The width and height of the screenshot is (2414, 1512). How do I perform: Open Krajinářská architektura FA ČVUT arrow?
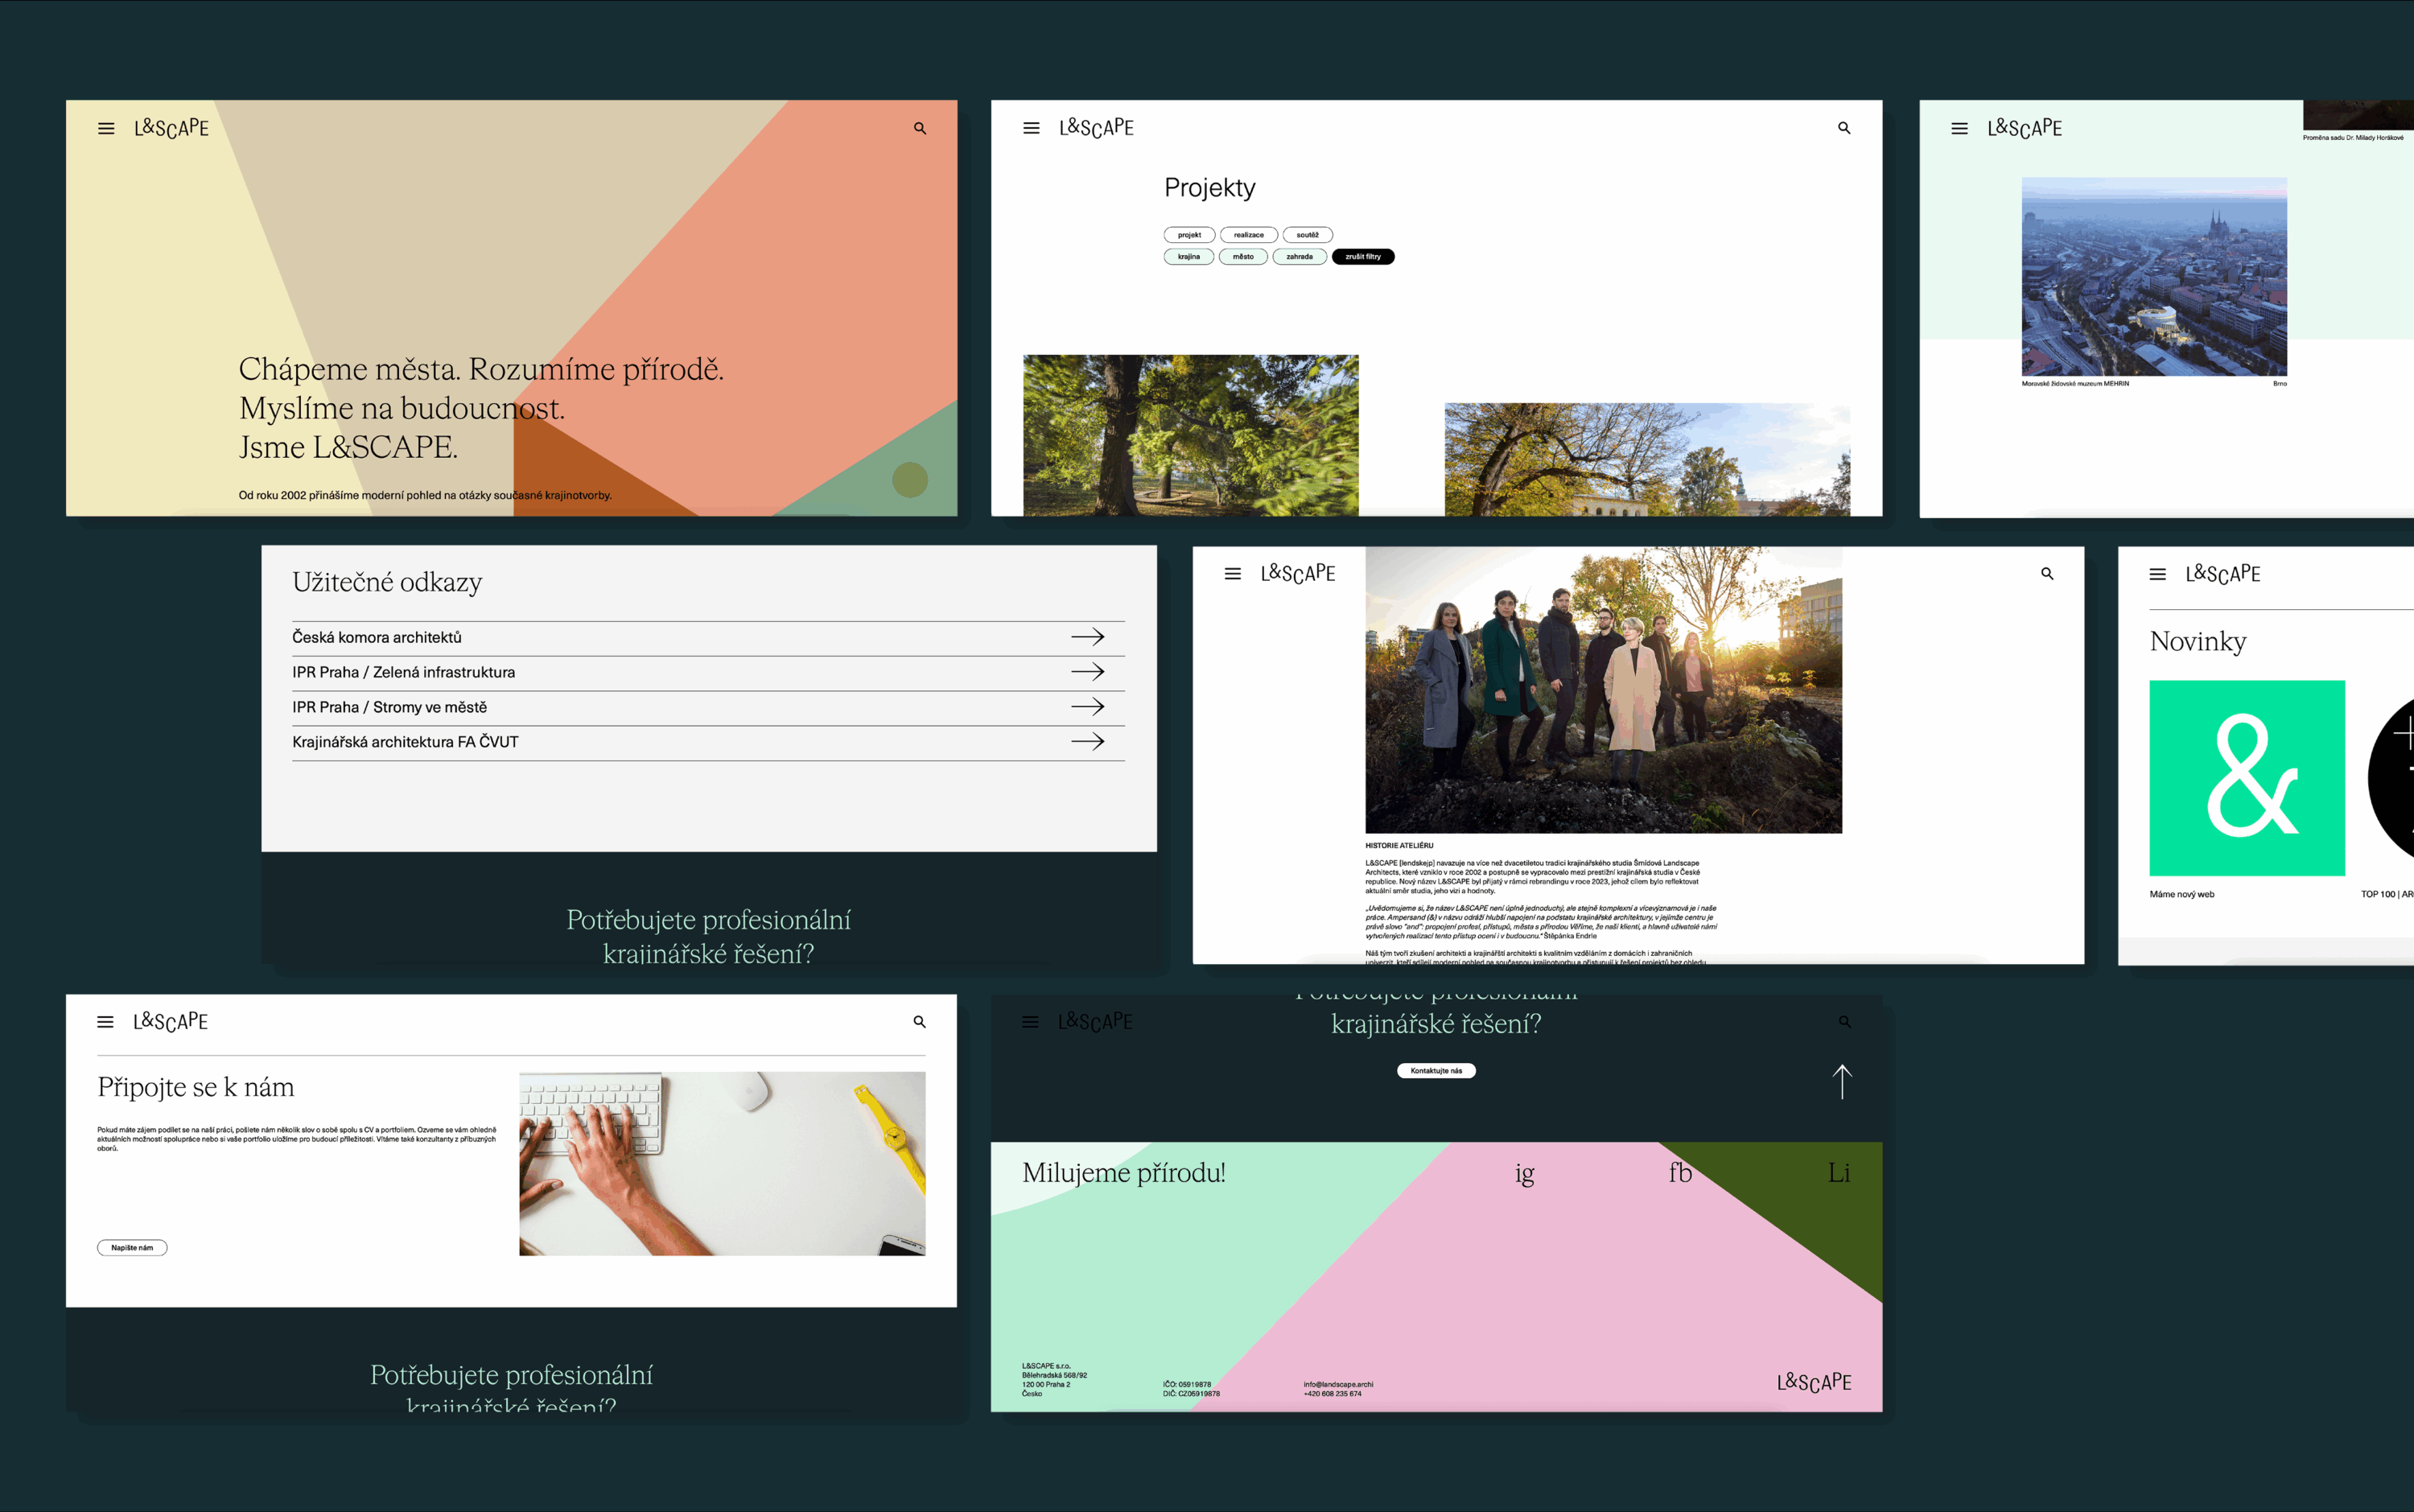[x=1087, y=742]
